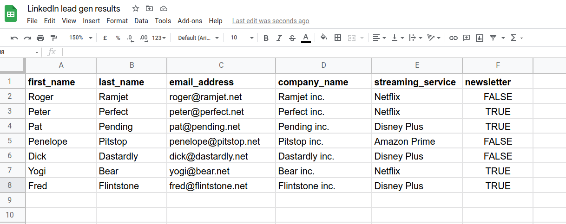Toggle italic formatting
The width and height of the screenshot is (566, 224).
(x=279, y=38)
